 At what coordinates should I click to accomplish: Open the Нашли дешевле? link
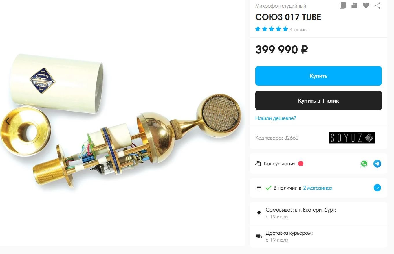[276, 118]
